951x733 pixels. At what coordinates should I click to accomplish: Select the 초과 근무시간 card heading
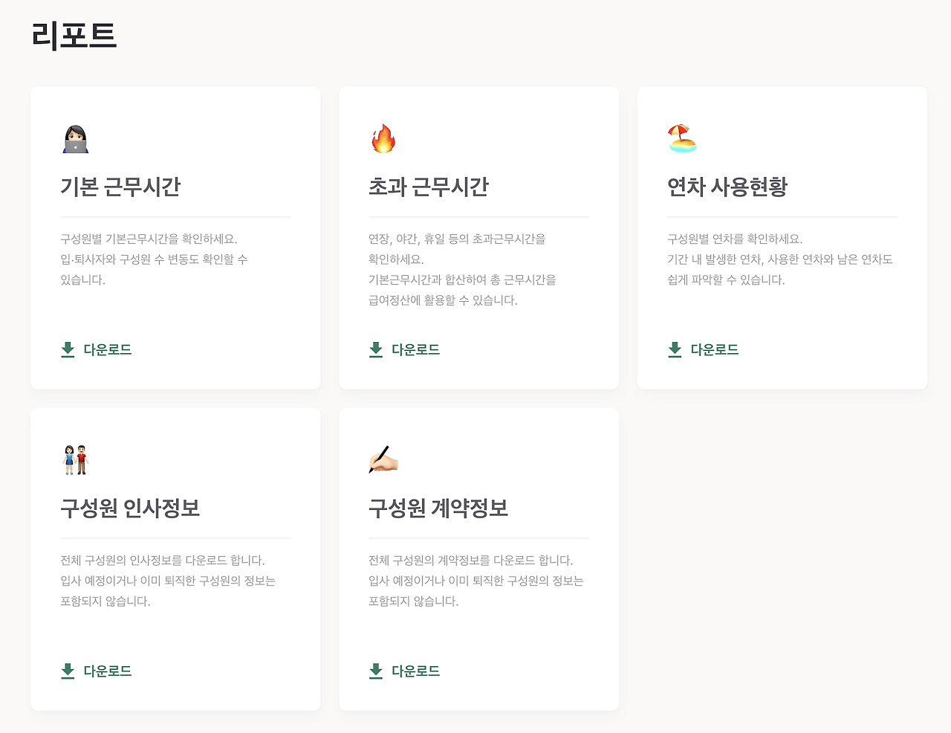429,187
